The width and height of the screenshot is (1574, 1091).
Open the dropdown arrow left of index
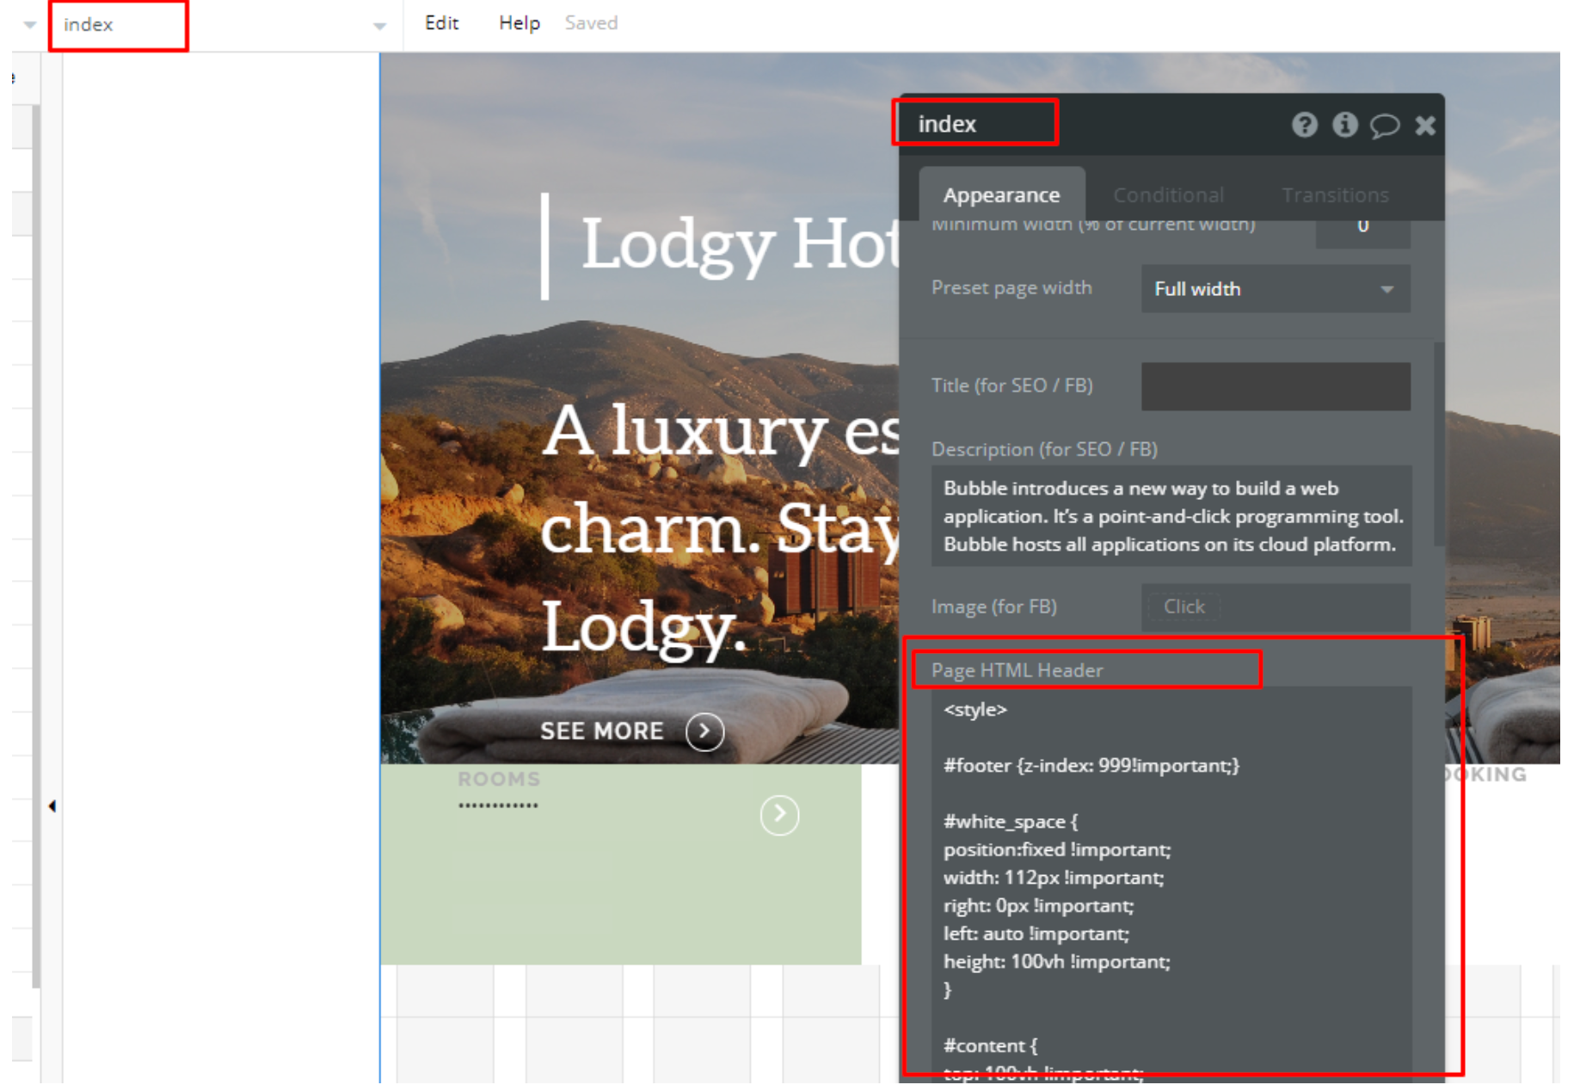[30, 25]
